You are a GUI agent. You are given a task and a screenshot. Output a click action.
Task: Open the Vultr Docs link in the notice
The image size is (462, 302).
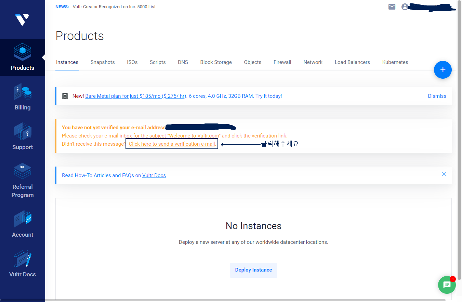[x=154, y=175]
